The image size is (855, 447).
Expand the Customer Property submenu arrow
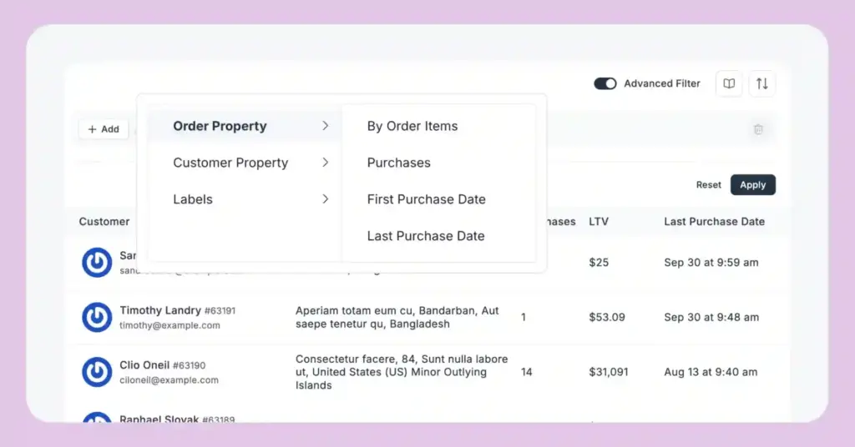click(x=325, y=163)
